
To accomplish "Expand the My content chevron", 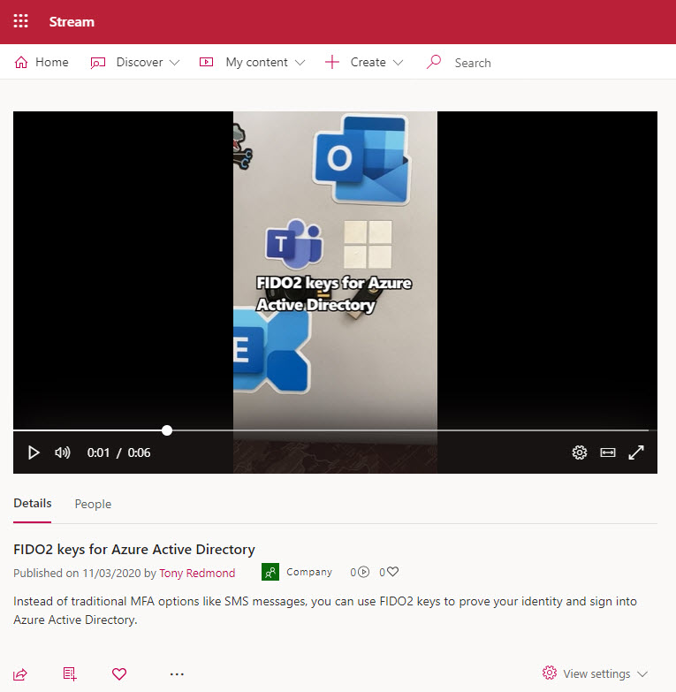I will pos(300,63).
